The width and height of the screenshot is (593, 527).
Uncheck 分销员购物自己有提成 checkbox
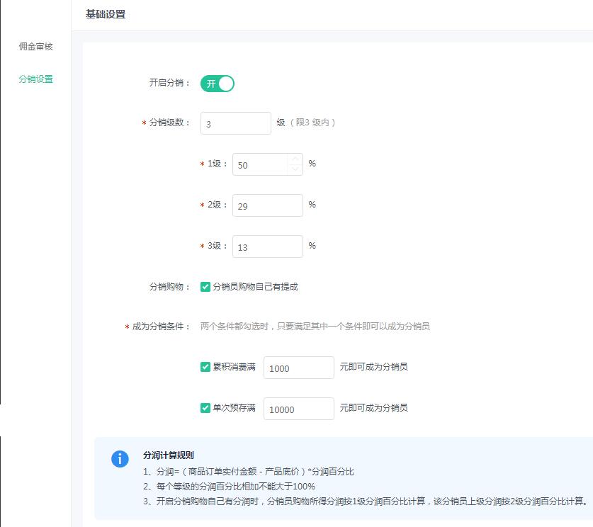(205, 287)
